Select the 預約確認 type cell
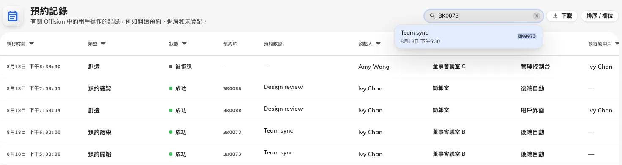 [x=100, y=88]
